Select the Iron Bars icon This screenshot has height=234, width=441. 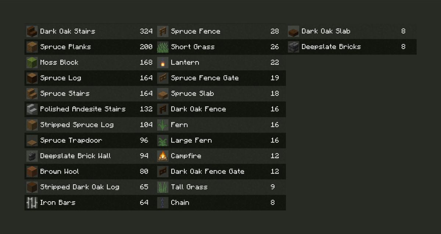pos(32,203)
